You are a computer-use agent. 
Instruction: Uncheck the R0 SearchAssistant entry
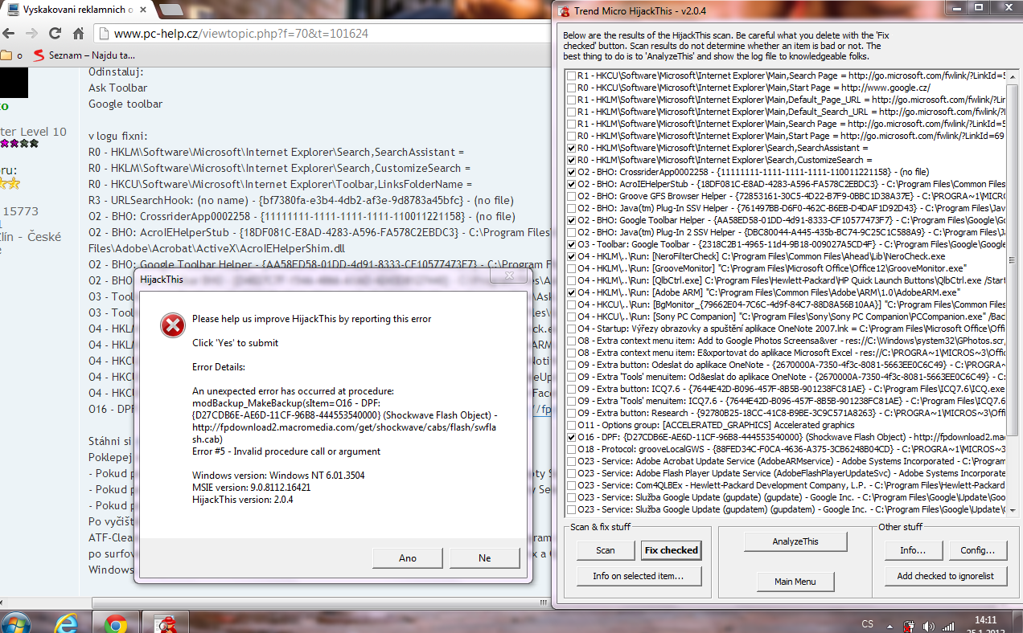tap(571, 148)
